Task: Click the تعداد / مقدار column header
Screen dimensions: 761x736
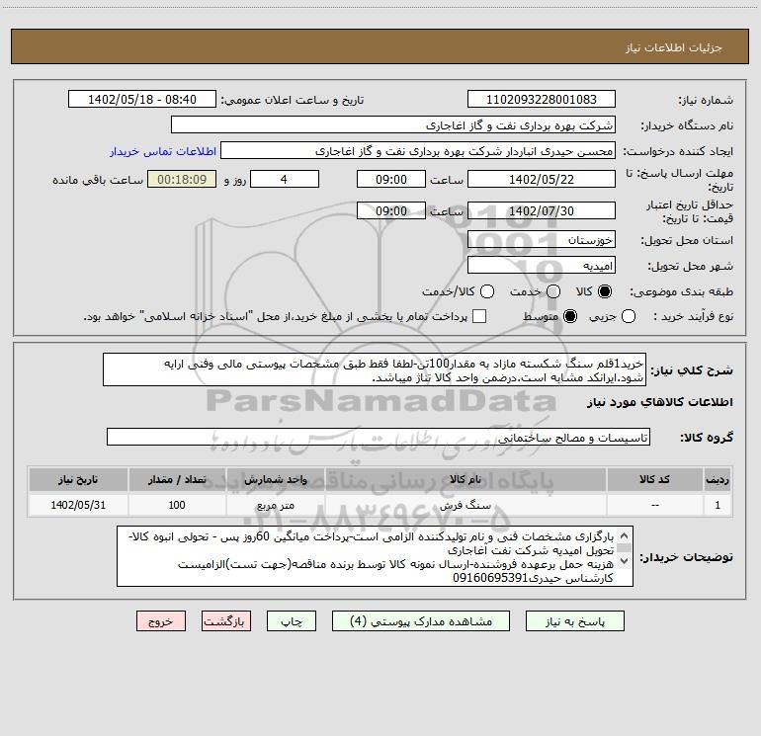Action: coord(177,479)
